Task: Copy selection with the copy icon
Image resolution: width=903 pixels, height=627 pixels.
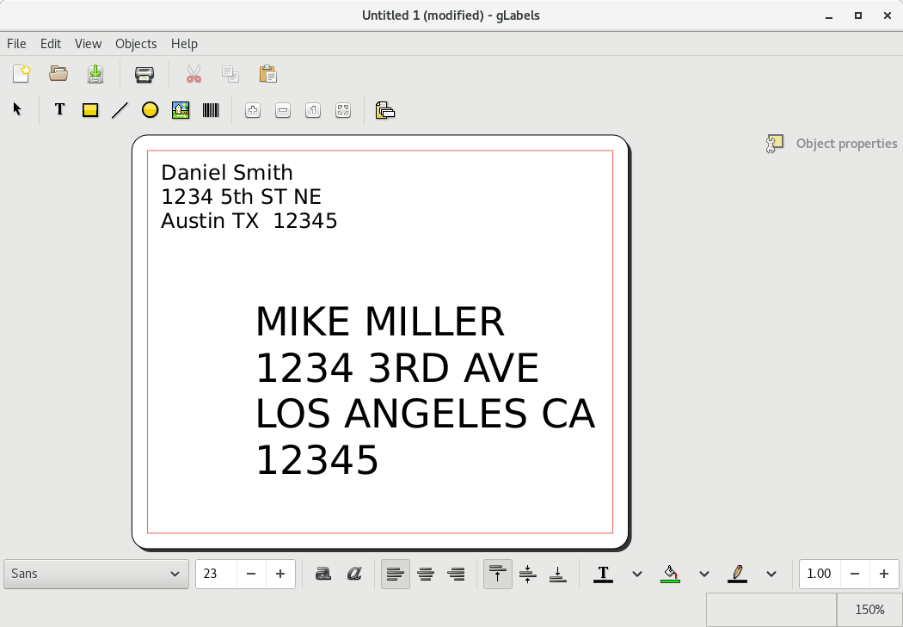Action: [230, 74]
